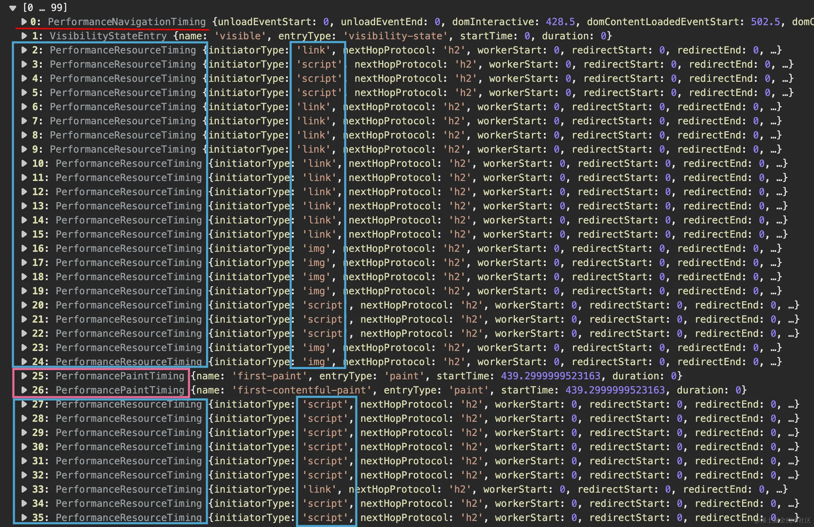This screenshot has width=814, height=527.
Task: Click the domInteractive 428.5 value
Action: coord(560,22)
